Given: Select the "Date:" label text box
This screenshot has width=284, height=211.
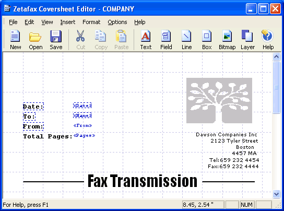Looking at the screenshot, I should 33,107.
